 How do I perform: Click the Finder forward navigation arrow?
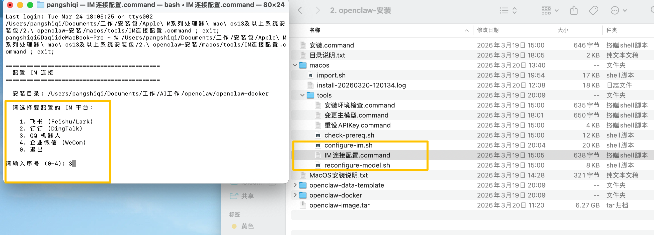point(317,10)
